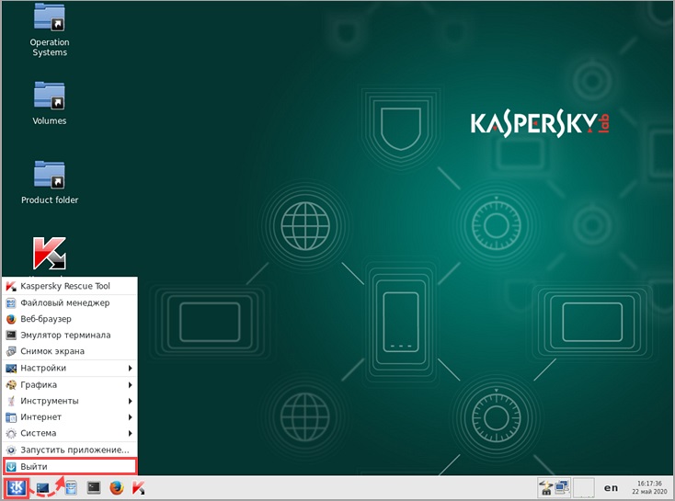675x501 pixels.
Task: Expand the Настройки submenu
Action: (x=70, y=368)
